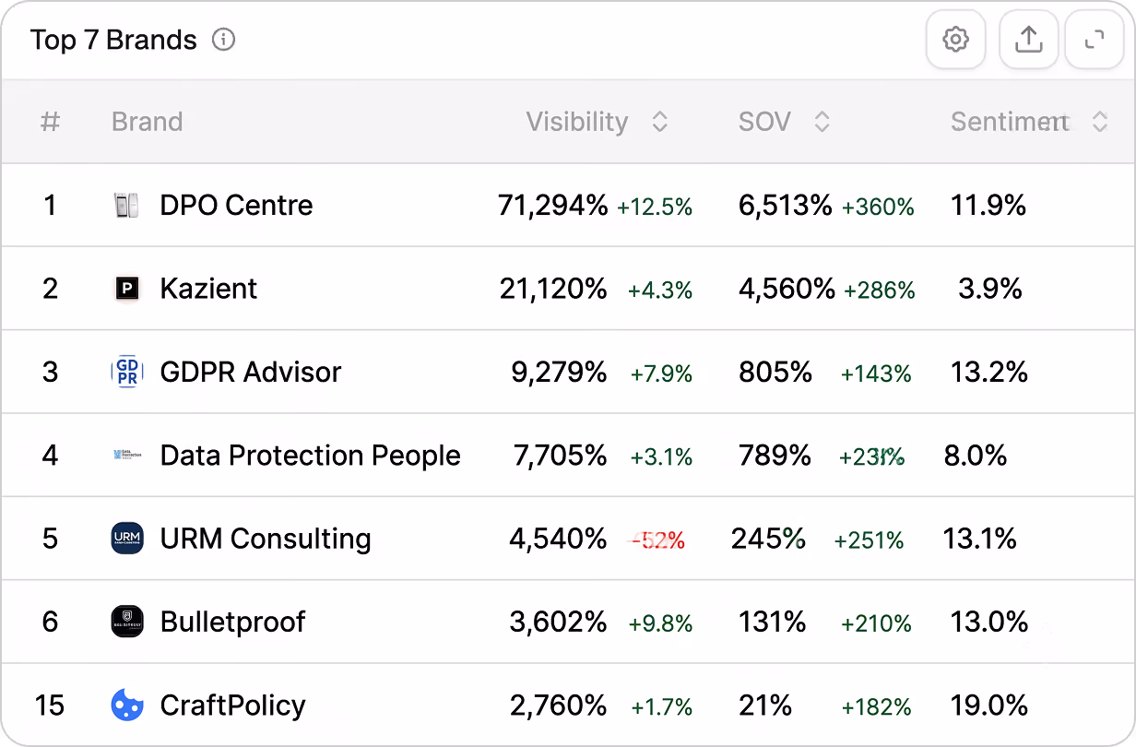This screenshot has width=1136, height=747.
Task: Click the DPO Centre brand logo
Action: [126, 205]
